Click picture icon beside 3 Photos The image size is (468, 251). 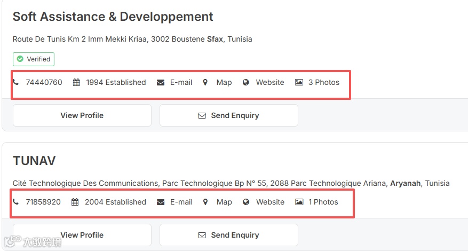point(299,82)
